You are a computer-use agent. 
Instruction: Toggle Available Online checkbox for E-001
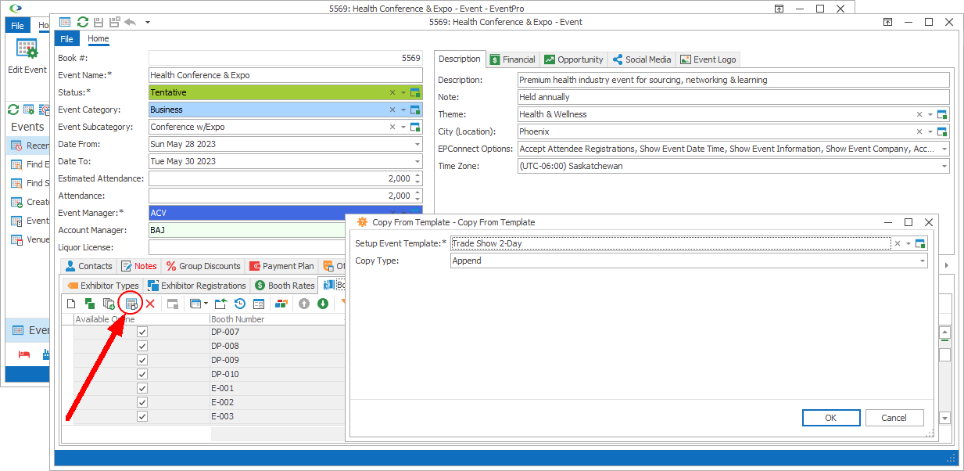pos(142,388)
